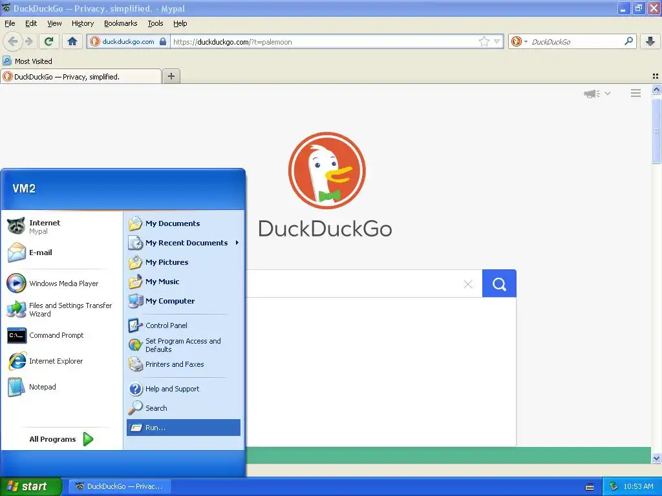The image size is (662, 496).
Task: Open Printers and Faxes
Action: point(183,364)
